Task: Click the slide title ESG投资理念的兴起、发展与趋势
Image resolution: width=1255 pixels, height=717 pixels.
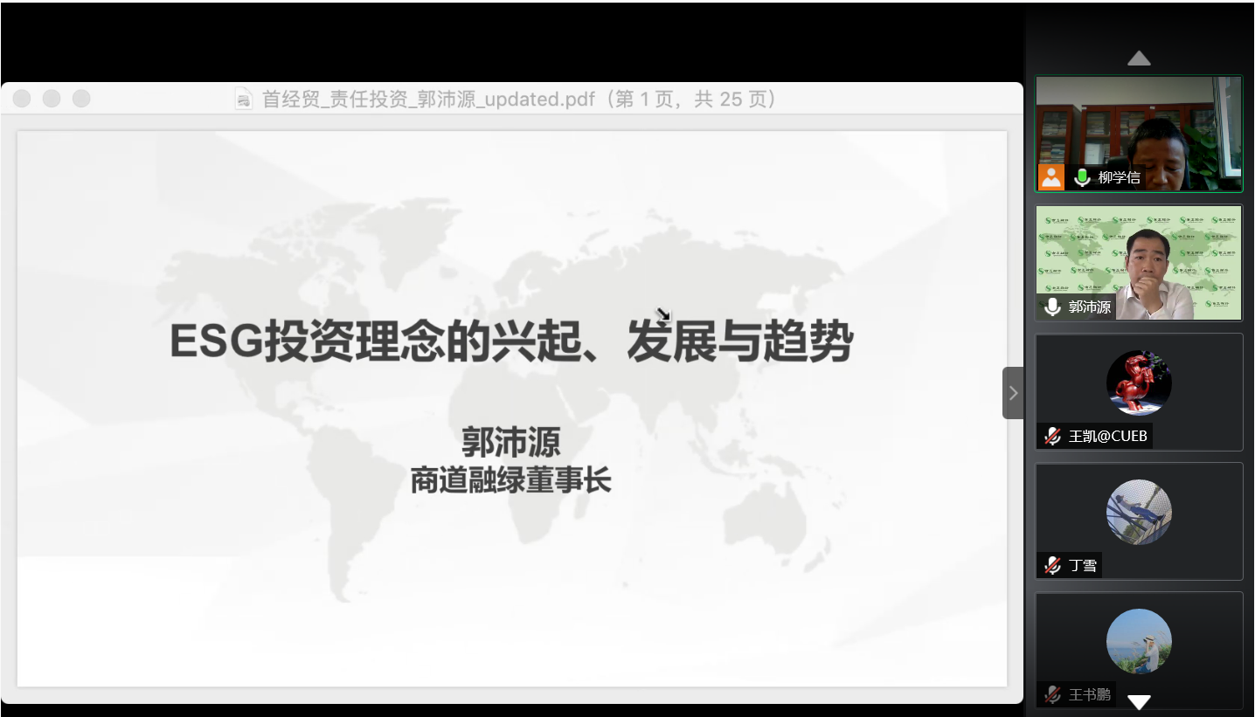Action: pyautogui.click(x=511, y=341)
